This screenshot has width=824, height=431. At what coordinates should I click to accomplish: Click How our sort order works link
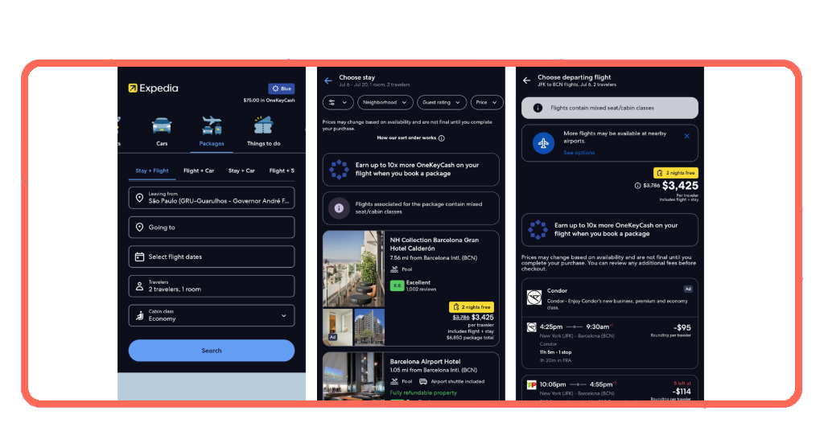coord(406,138)
